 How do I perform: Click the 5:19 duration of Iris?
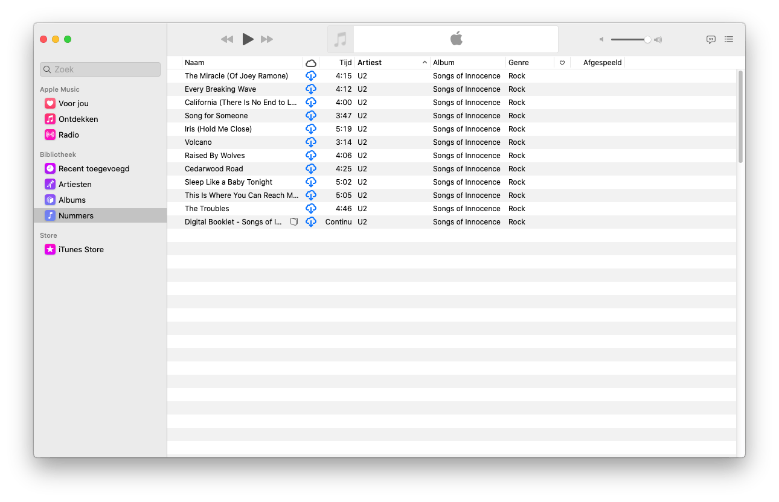[344, 129]
